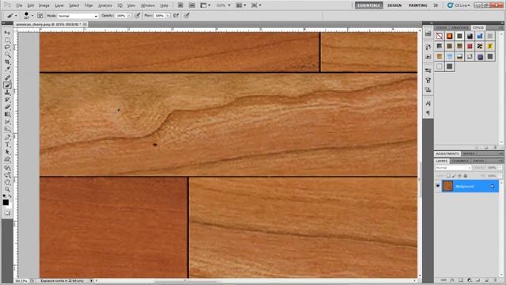The height and width of the screenshot is (285, 506).
Task: Switch to the Paths tab
Action: 478,161
